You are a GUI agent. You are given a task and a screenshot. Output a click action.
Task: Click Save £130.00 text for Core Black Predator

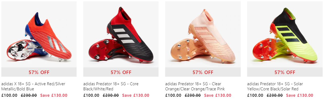coord(136,95)
